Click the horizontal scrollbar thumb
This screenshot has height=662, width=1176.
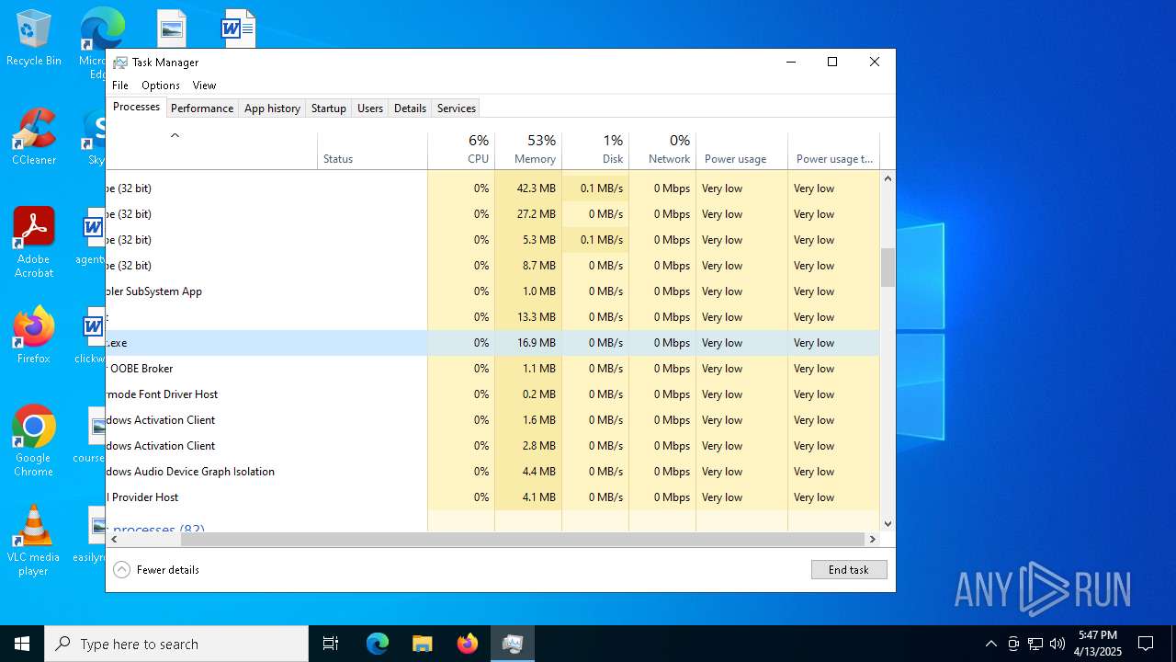522,540
